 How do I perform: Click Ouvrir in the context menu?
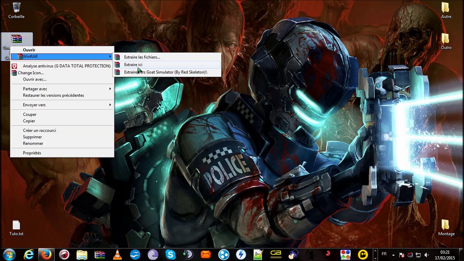coord(62,50)
